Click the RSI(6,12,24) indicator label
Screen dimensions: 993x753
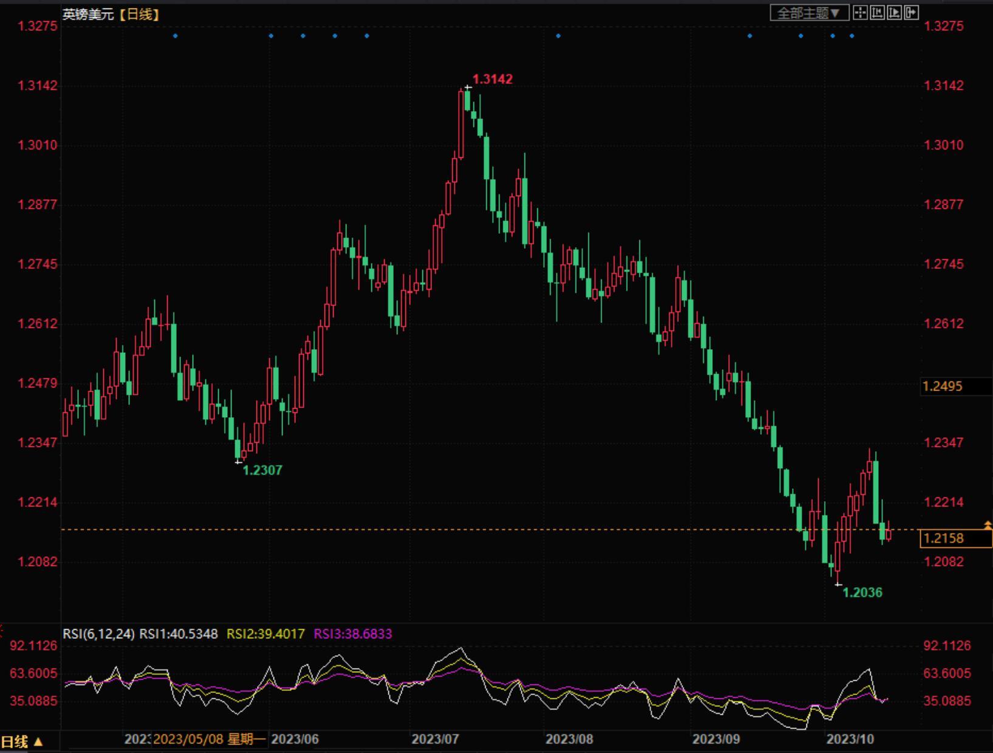(98, 634)
